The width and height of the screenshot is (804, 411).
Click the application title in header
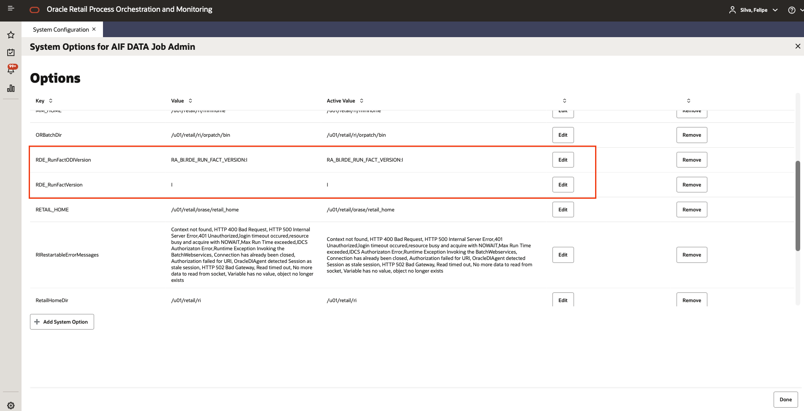130,9
